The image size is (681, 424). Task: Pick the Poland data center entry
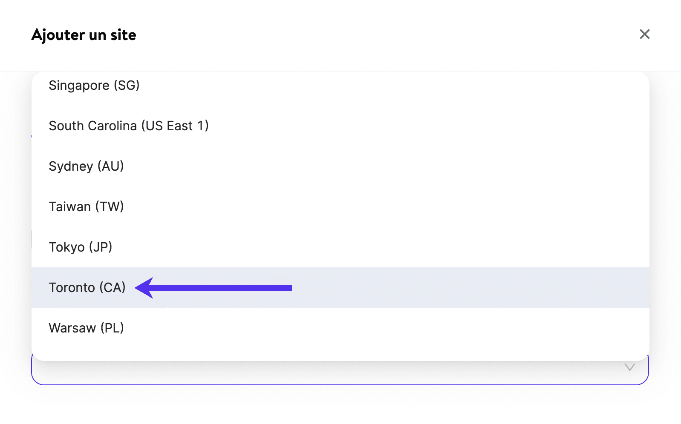click(x=86, y=328)
